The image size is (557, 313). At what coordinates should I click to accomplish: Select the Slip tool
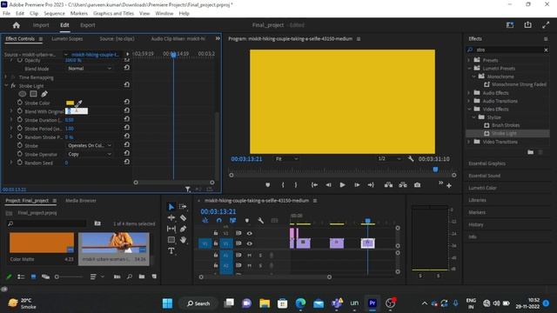coord(171,229)
